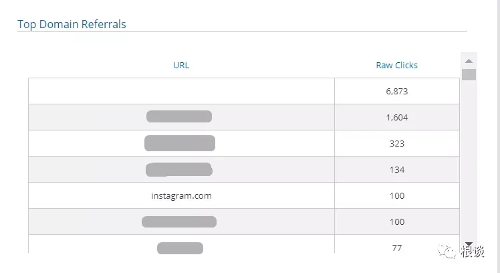Click the table scrollbar thumb
This screenshot has width=500, height=273.
pos(469,74)
